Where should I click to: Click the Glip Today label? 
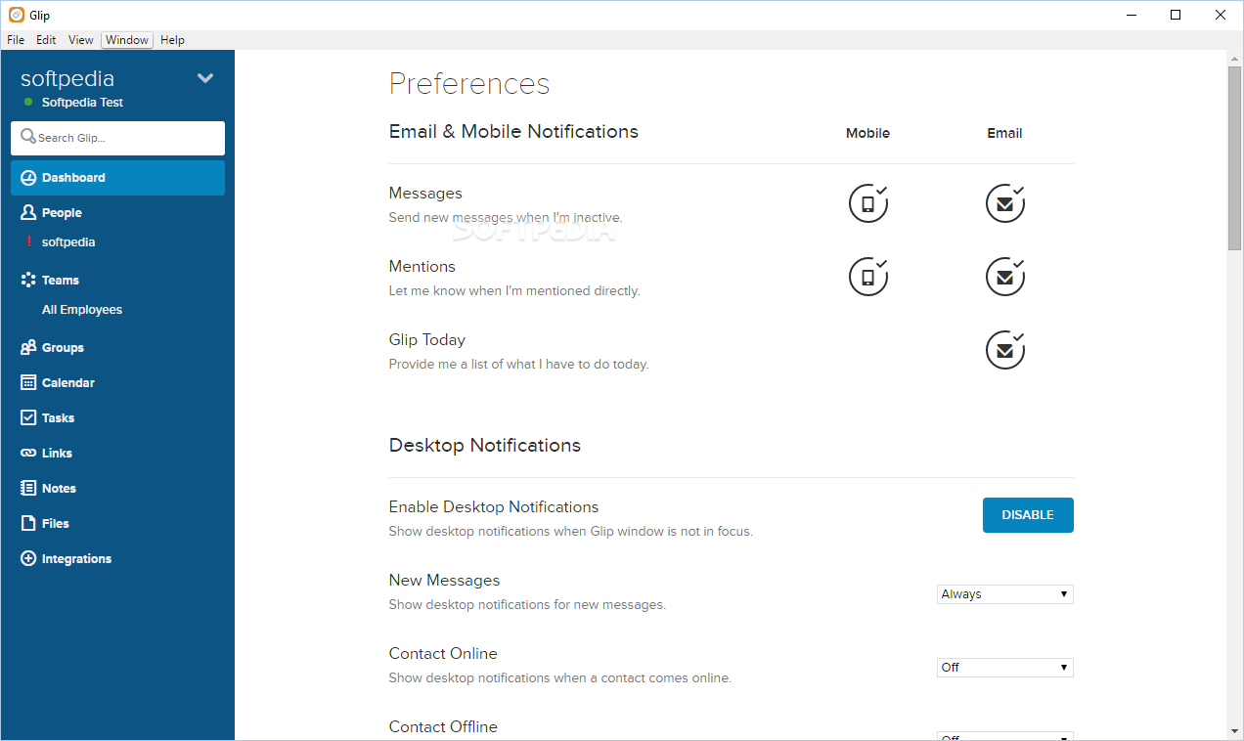[427, 340]
